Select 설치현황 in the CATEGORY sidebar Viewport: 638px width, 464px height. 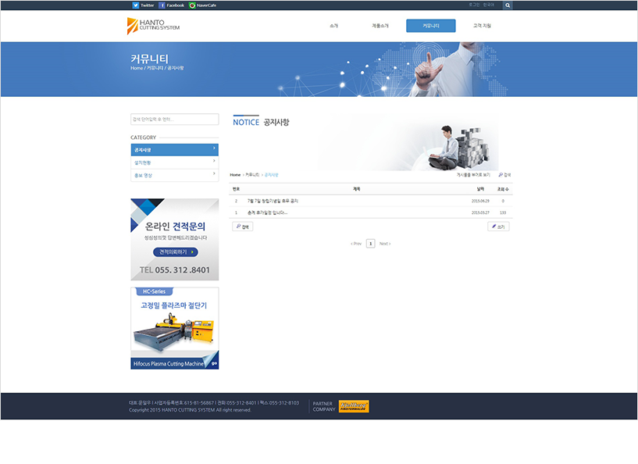pos(175,162)
